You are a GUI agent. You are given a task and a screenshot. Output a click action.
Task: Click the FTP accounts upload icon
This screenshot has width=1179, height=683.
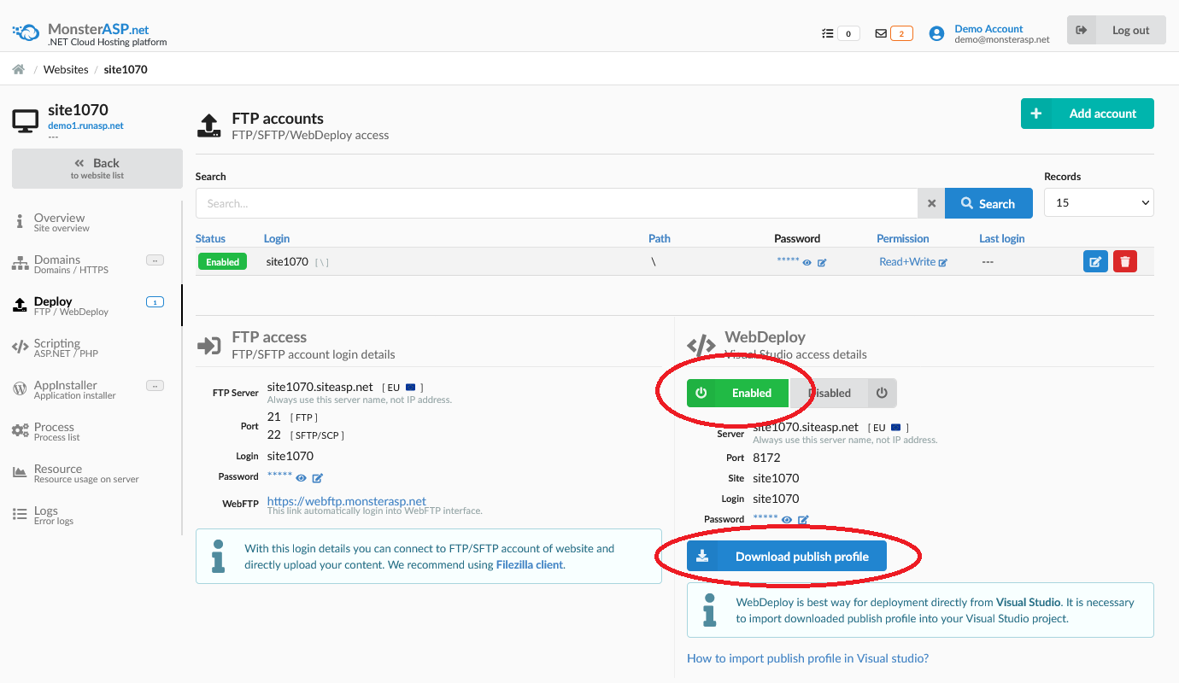pyautogui.click(x=209, y=126)
